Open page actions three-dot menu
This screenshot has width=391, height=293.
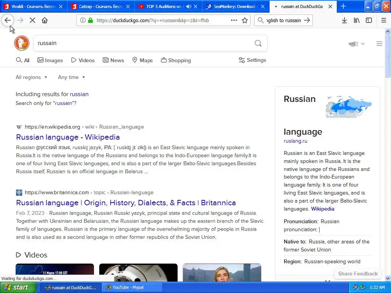(234, 20)
